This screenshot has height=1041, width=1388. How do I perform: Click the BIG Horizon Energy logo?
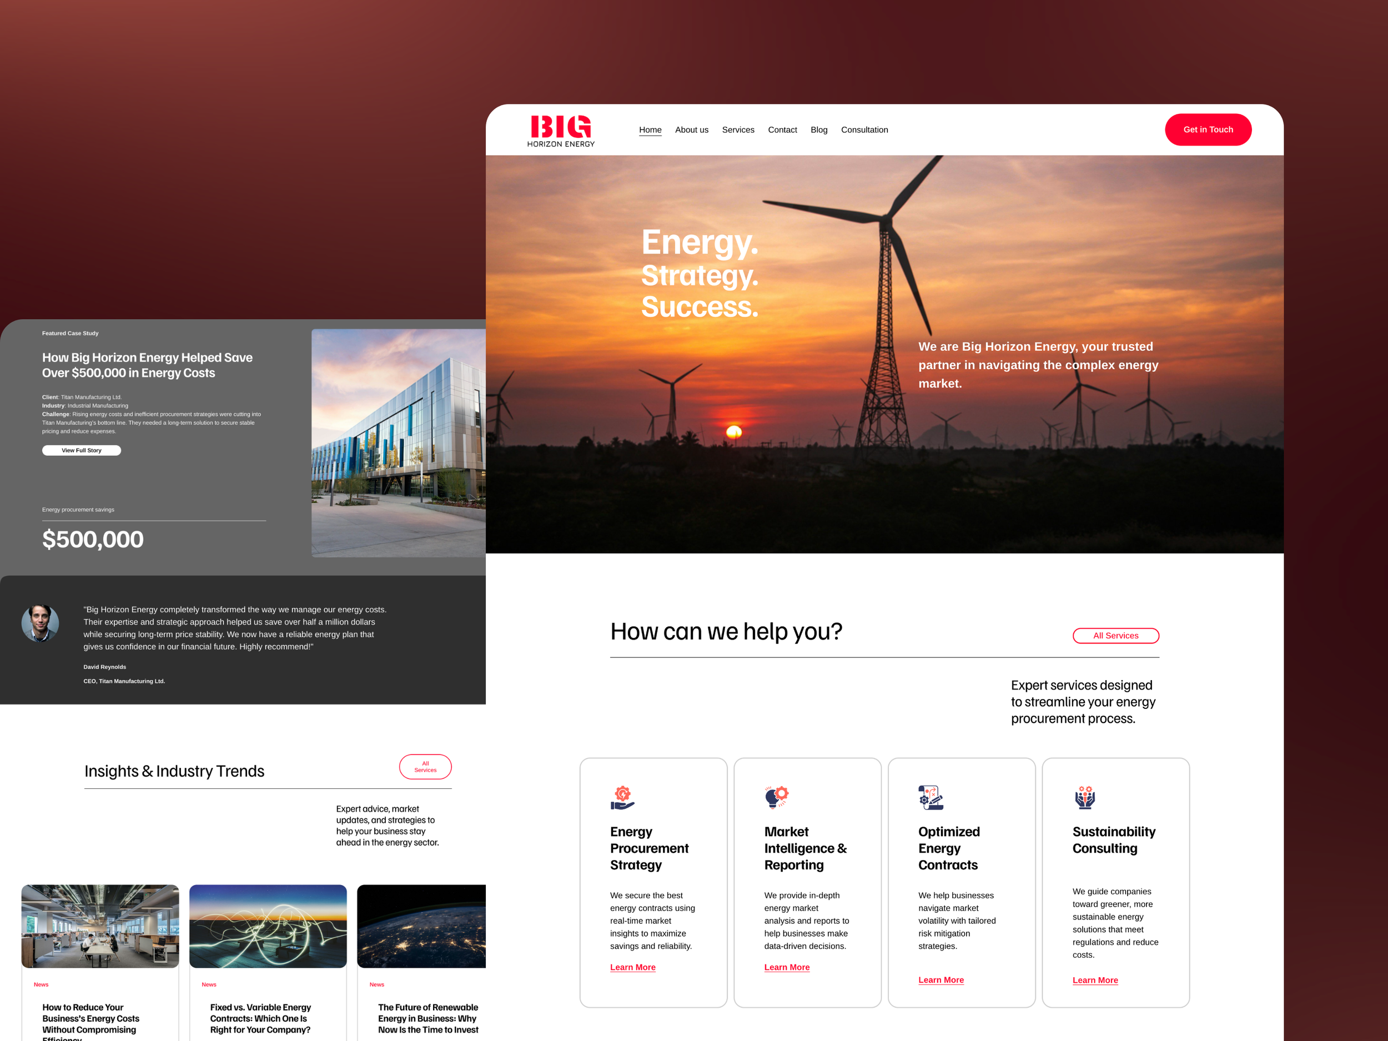click(x=560, y=130)
